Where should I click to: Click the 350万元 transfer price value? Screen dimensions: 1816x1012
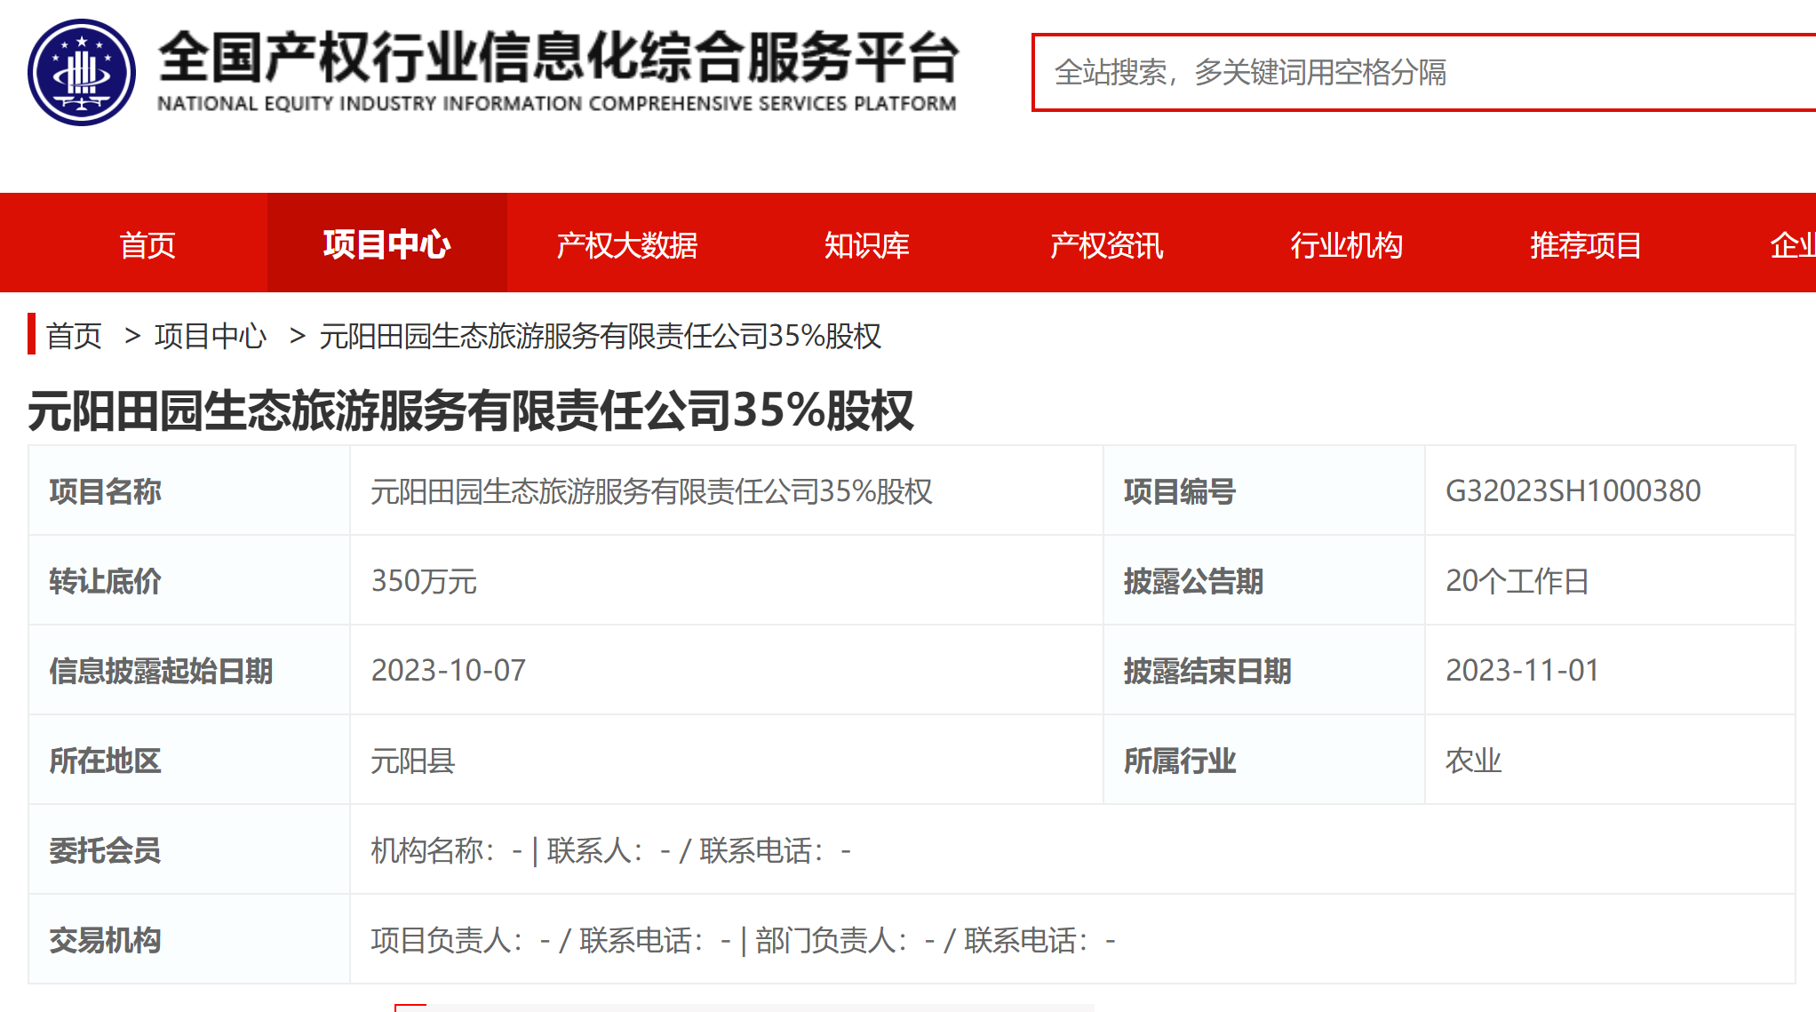tap(424, 581)
